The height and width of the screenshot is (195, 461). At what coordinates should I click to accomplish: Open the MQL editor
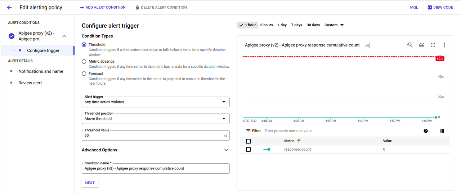414,7
